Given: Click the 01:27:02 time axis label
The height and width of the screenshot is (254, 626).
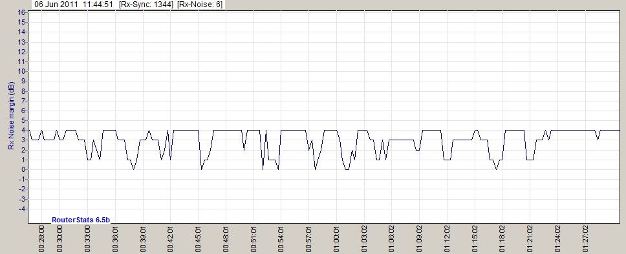Looking at the screenshot, I should click(x=585, y=238).
